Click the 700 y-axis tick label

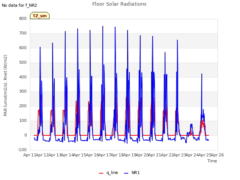(x=23, y=33)
